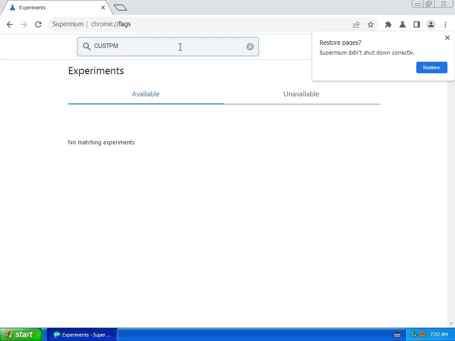Click the green-arrow network tray icon

[414, 335]
